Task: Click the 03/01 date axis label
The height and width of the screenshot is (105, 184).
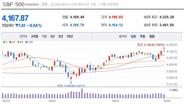Action: [x=52, y=101]
